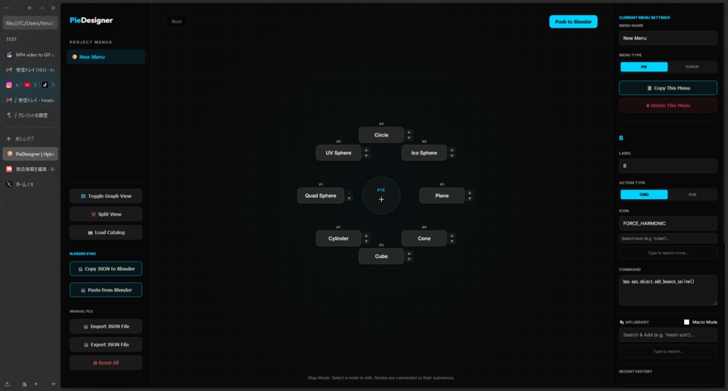Viewport: 728px width, 391px height.
Task: Open the TikTok pinned tab icon
Action: tap(45, 85)
